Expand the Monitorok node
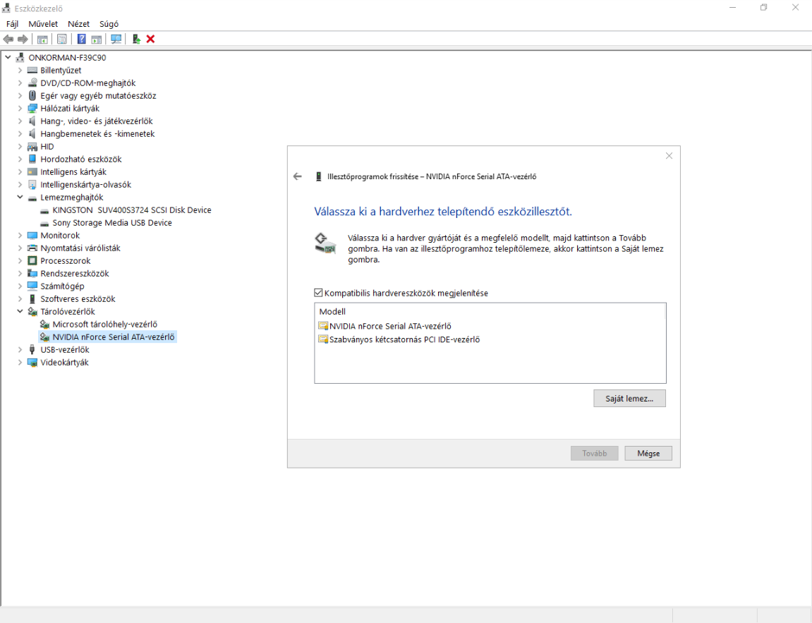The image size is (812, 623). coord(20,235)
